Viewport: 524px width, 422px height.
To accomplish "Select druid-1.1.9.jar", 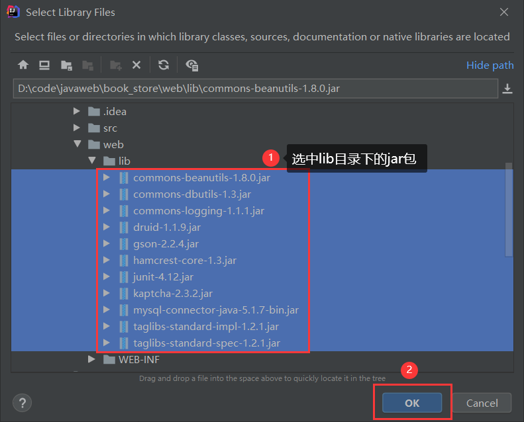I will pos(167,228).
